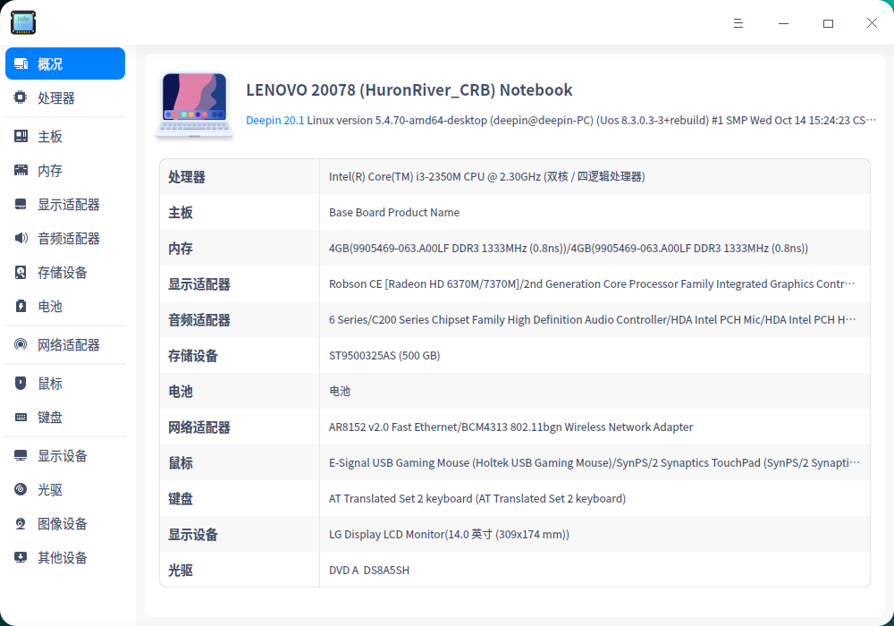
Task: Click the AT Translated Set 2 keyboard value
Action: coord(477,499)
